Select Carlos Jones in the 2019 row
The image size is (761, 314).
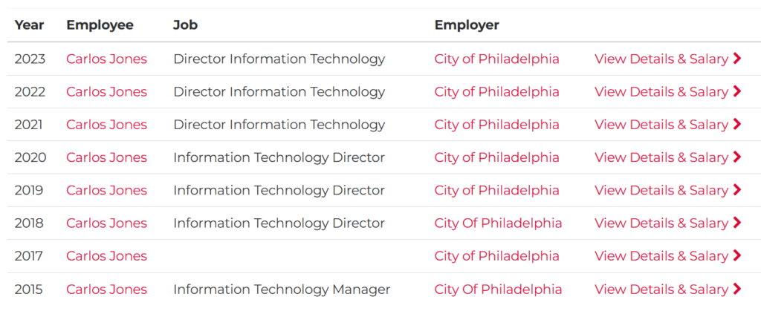tap(107, 191)
